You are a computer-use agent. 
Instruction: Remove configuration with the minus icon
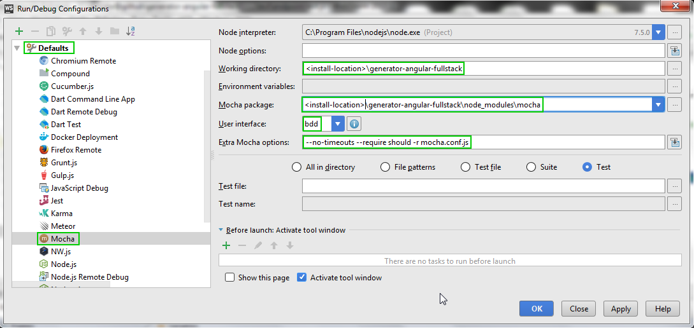coord(35,31)
